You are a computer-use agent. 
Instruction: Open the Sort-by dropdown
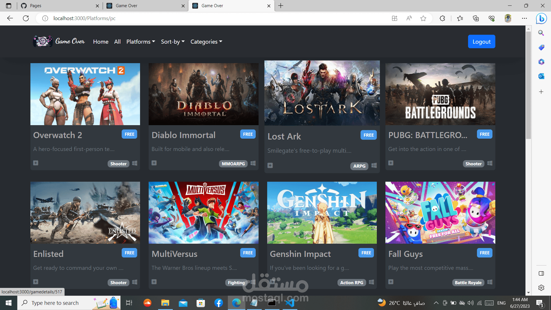point(173,42)
